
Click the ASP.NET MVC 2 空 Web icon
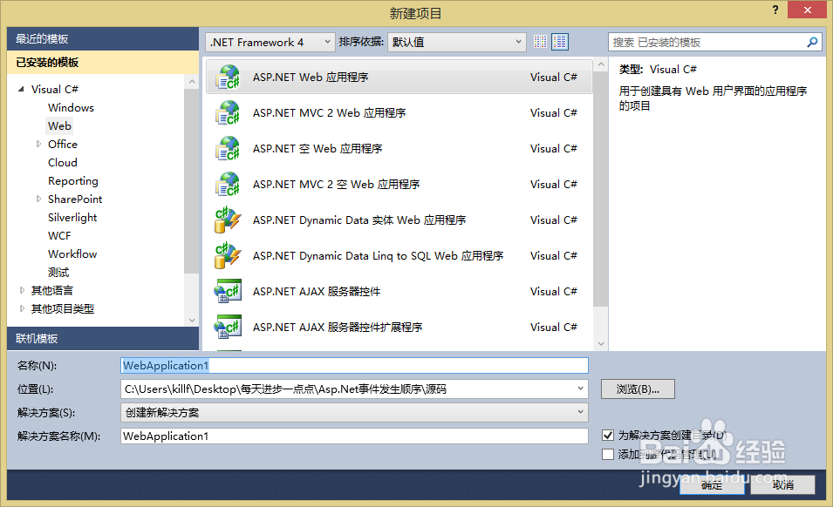click(228, 184)
